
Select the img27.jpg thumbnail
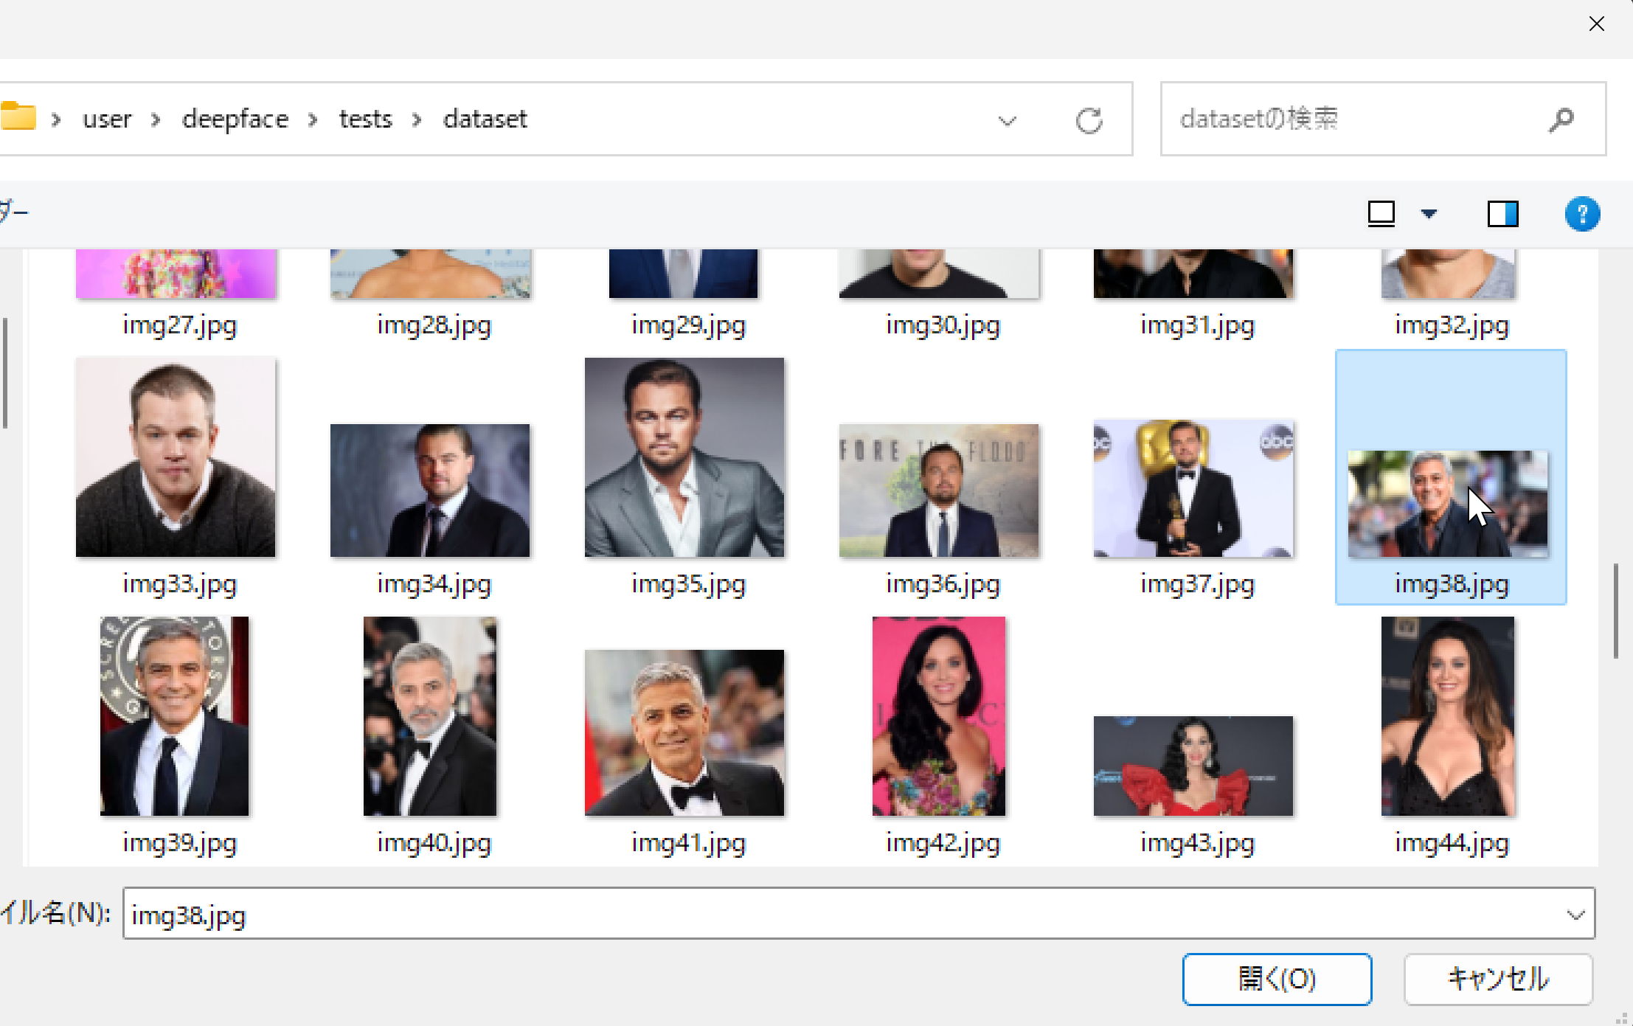[176, 274]
